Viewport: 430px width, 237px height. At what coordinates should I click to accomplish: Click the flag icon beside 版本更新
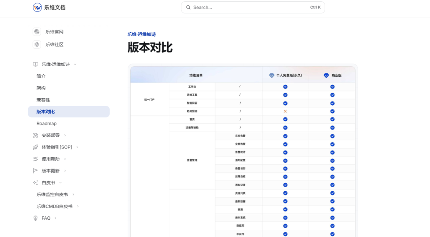pos(35,171)
